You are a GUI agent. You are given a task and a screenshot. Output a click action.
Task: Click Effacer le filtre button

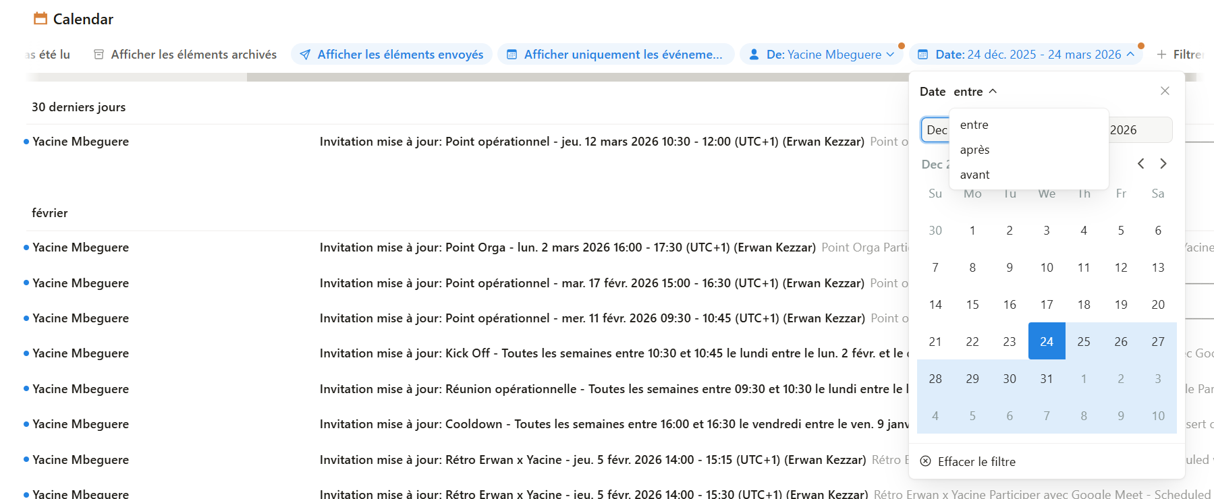click(x=968, y=461)
